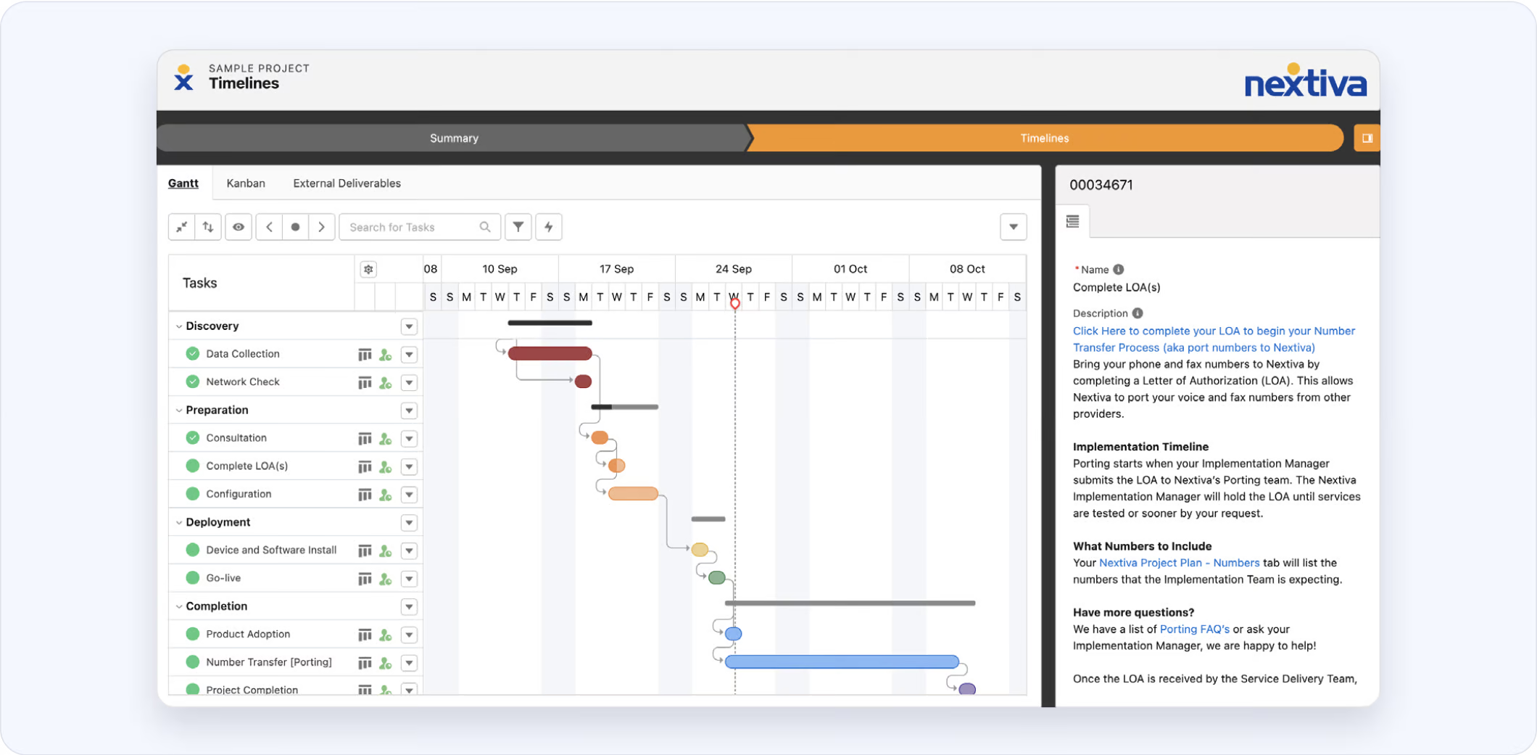Image resolution: width=1537 pixels, height=755 pixels.
Task: Go to the Summary stage
Action: [x=454, y=138]
